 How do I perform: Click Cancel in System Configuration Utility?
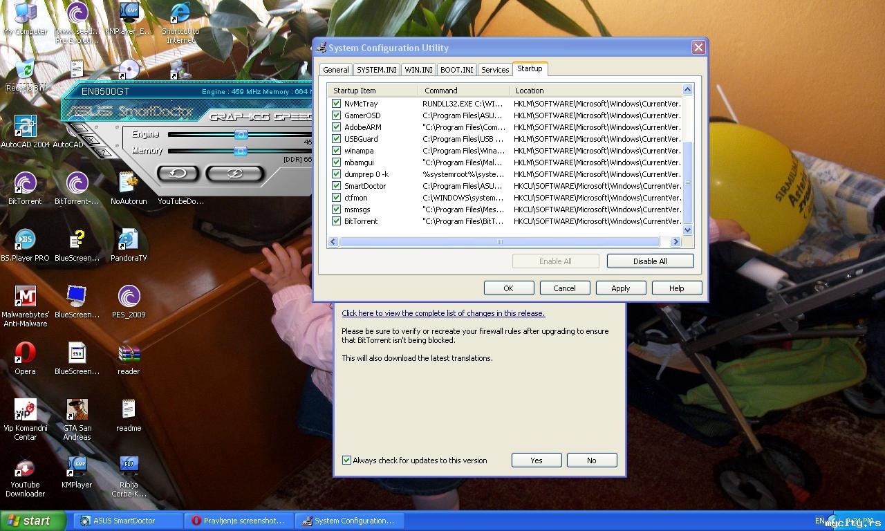coord(564,288)
